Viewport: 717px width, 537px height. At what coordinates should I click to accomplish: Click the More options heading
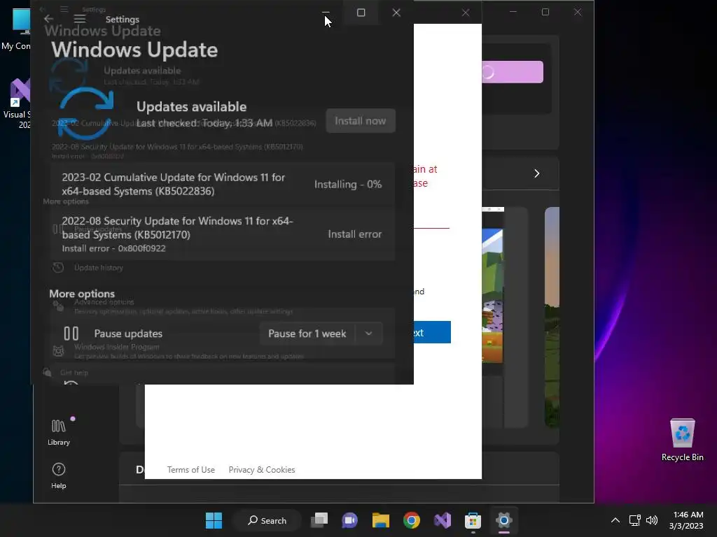coord(82,294)
